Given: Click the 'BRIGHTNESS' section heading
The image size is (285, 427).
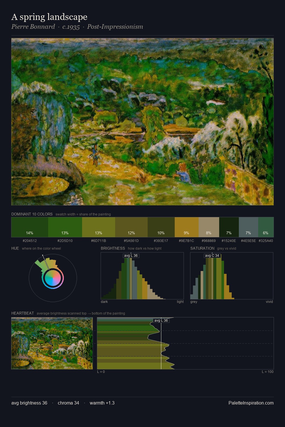Looking at the screenshot, I should (113, 248).
